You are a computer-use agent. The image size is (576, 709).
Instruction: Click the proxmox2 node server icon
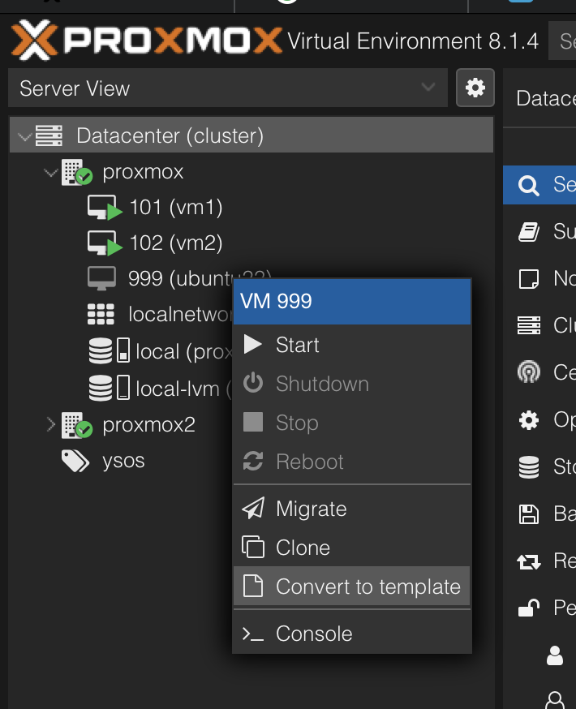pyautogui.click(x=77, y=425)
